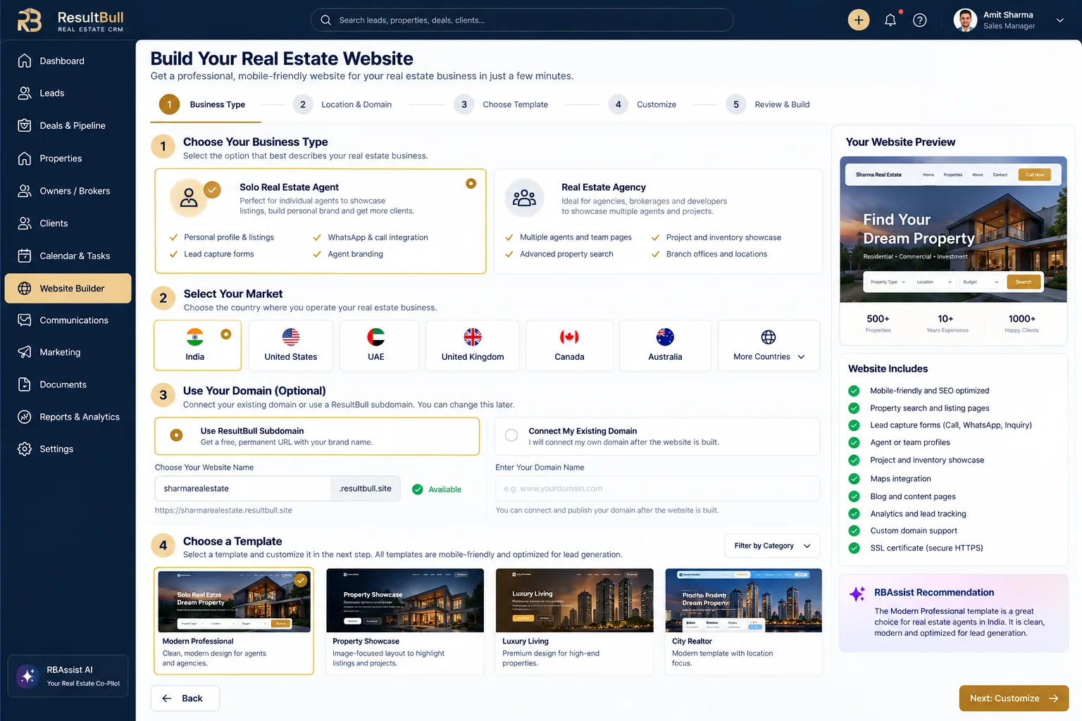The image size is (1082, 721).
Task: Click the search magnifier icon
Action: pos(325,20)
